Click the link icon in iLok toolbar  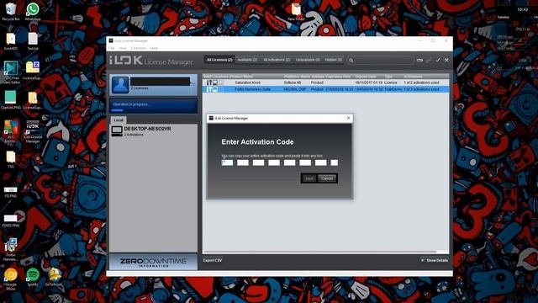(429, 60)
